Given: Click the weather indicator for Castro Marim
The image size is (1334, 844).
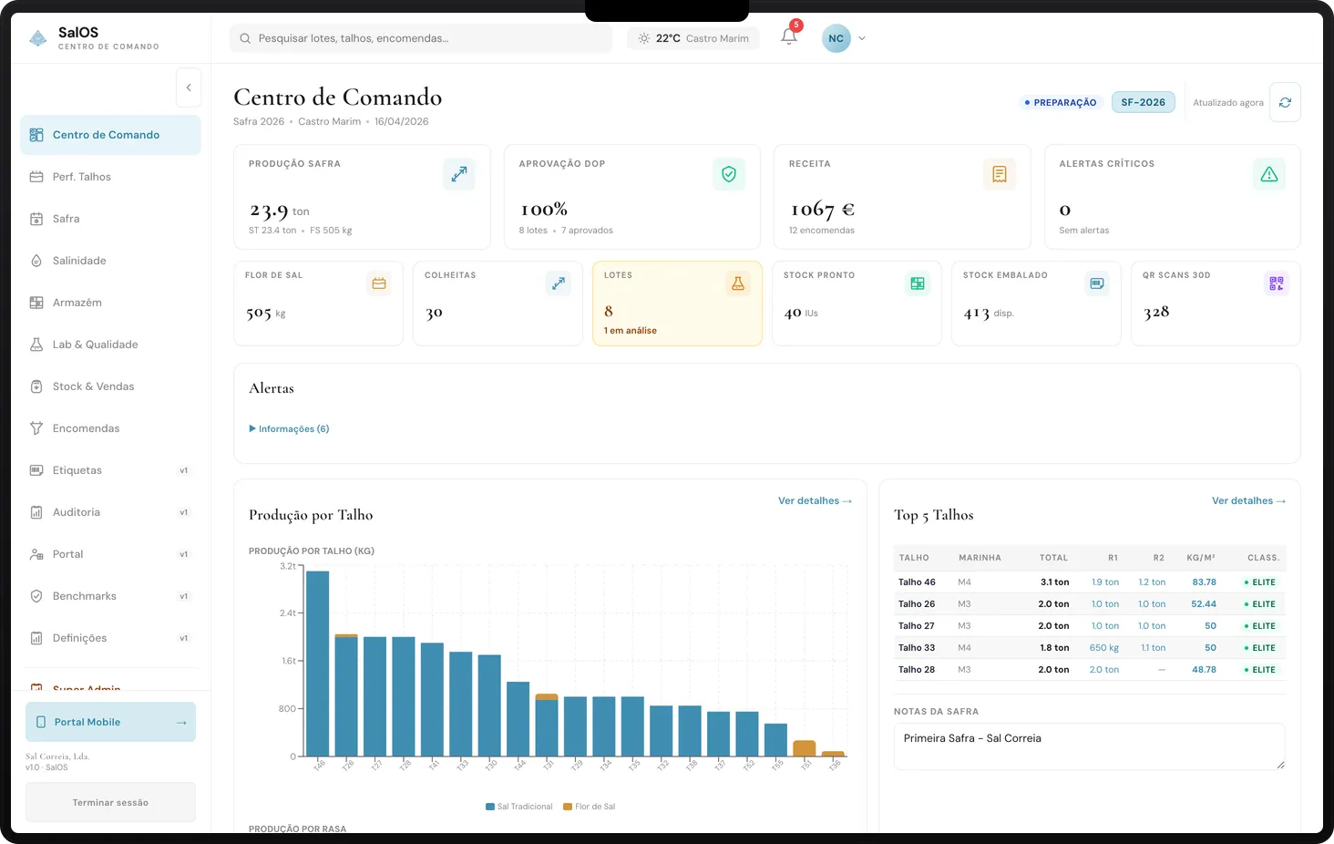Looking at the screenshot, I should pos(693,38).
